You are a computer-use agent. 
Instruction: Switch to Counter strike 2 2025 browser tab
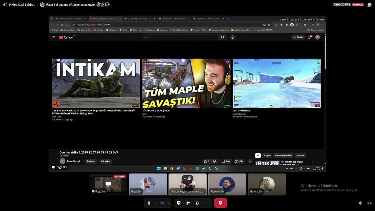[105, 18]
